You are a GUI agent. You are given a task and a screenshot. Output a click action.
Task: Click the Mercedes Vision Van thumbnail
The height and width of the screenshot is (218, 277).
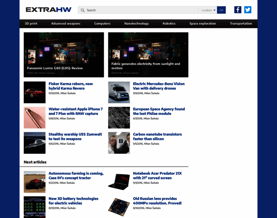119,92
